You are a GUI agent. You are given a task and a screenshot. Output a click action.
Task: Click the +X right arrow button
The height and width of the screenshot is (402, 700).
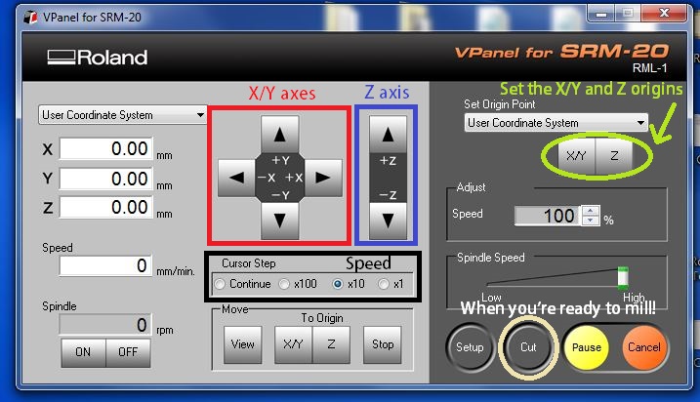coord(323,178)
